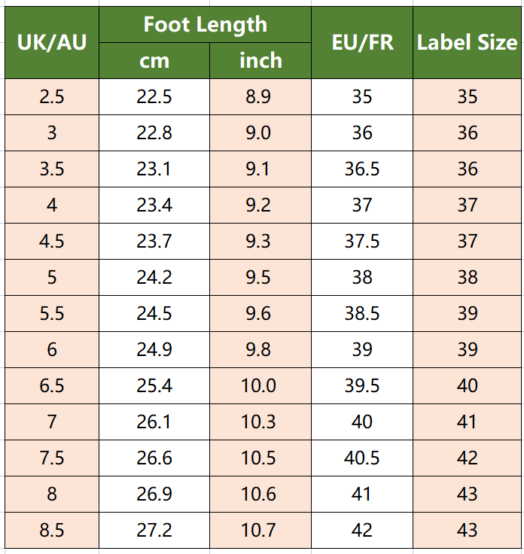Viewport: 524px width, 554px height.
Task: Select UK/AU cell with value 2.5
Action: 52,97
